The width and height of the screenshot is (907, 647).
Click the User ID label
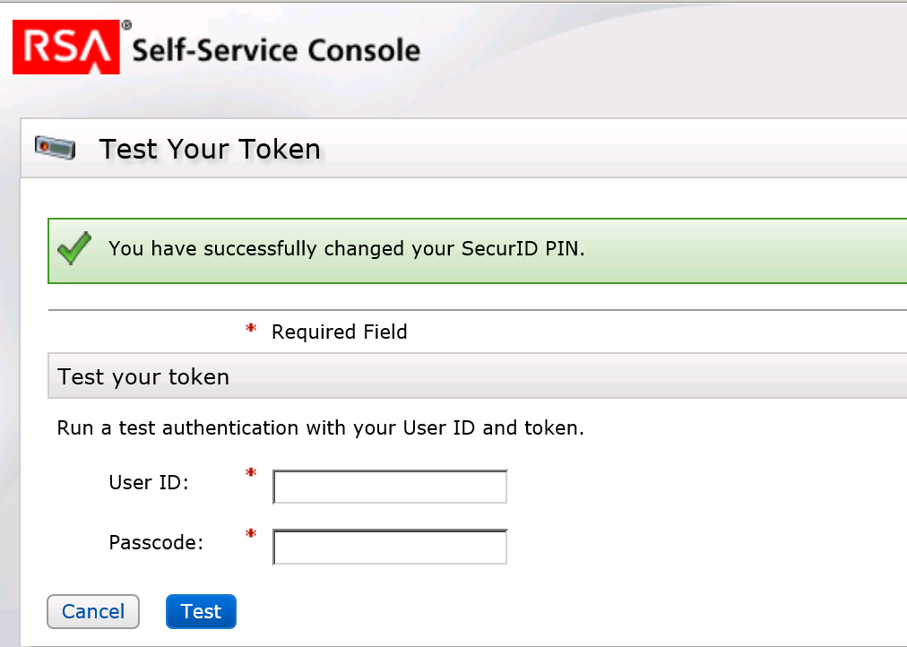[x=147, y=482]
